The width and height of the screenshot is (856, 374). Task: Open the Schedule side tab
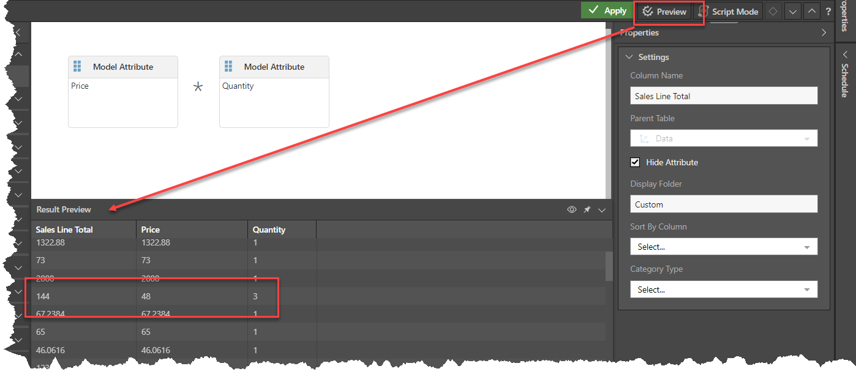coord(845,77)
